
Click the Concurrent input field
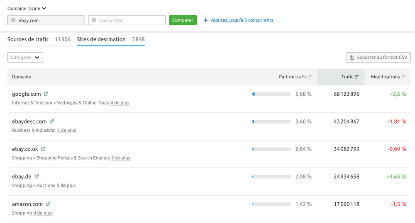click(127, 20)
